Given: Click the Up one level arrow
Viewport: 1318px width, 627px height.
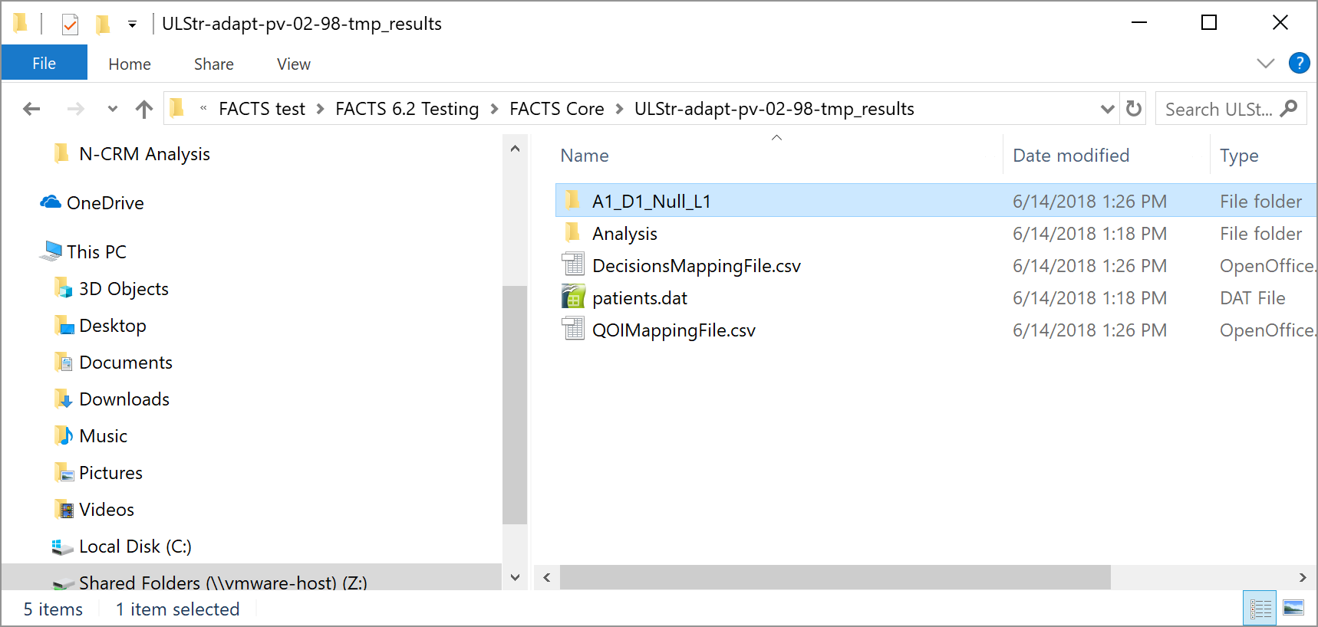Looking at the screenshot, I should tap(143, 109).
